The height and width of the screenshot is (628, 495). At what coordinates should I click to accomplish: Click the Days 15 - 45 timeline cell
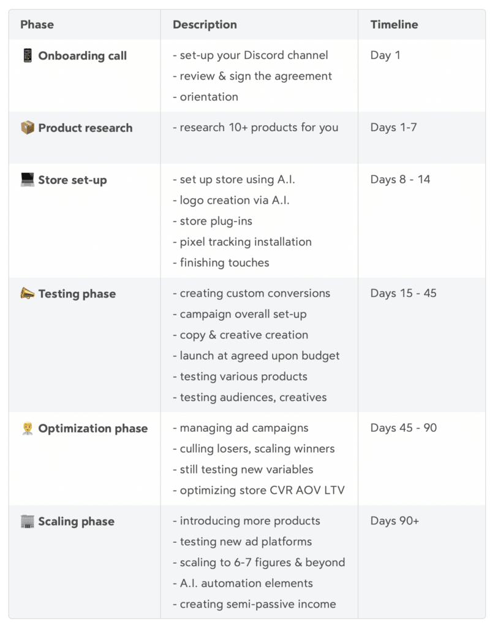pos(403,293)
